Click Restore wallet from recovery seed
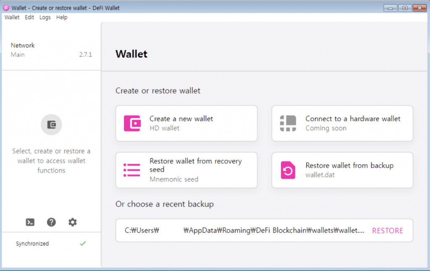The width and height of the screenshot is (430, 271). (186, 170)
